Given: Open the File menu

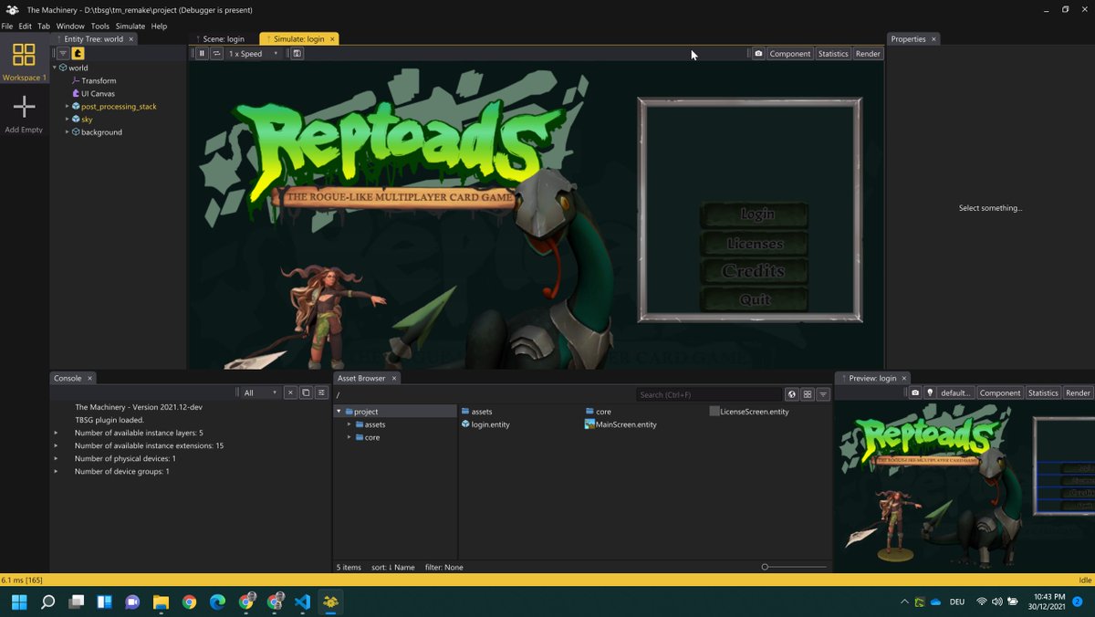Looking at the screenshot, I should click(x=7, y=26).
